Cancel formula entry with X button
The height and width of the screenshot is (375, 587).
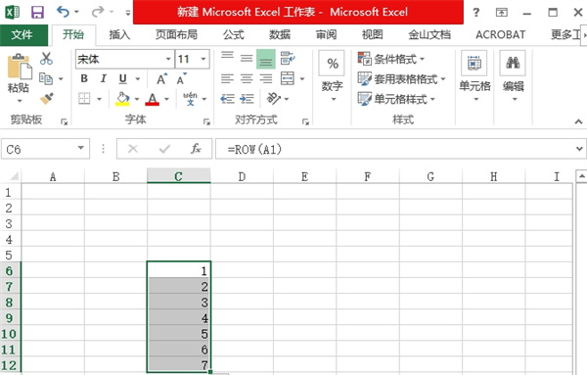coord(133,149)
